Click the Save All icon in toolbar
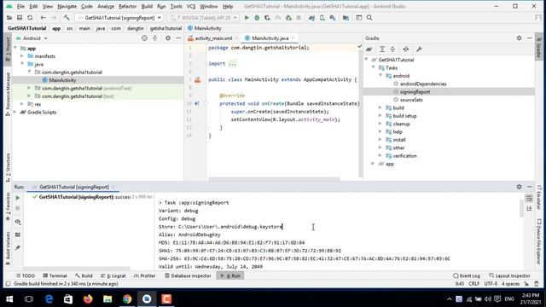Viewport: 546px width, 307px height. pos(20,18)
